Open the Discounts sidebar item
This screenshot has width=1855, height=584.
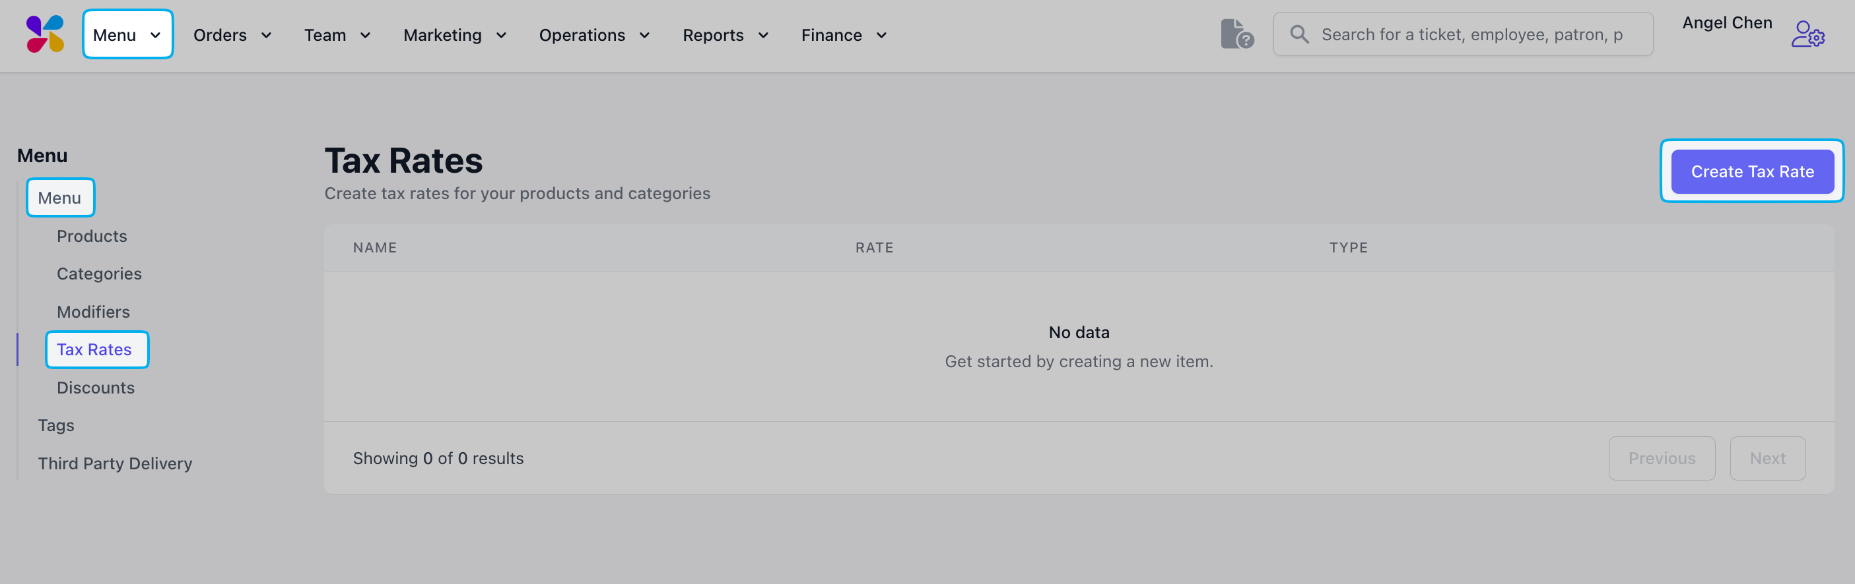pos(95,388)
